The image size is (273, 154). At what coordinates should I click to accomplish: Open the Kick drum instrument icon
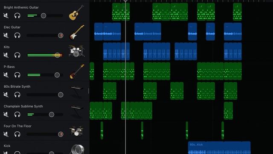(x=78, y=149)
